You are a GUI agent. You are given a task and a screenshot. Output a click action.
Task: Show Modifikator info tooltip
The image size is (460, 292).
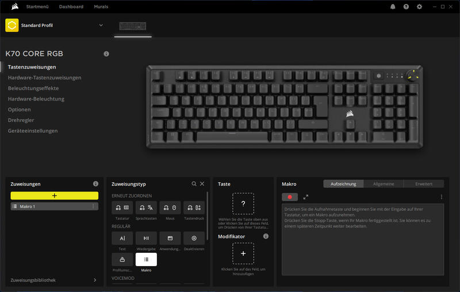point(266,236)
